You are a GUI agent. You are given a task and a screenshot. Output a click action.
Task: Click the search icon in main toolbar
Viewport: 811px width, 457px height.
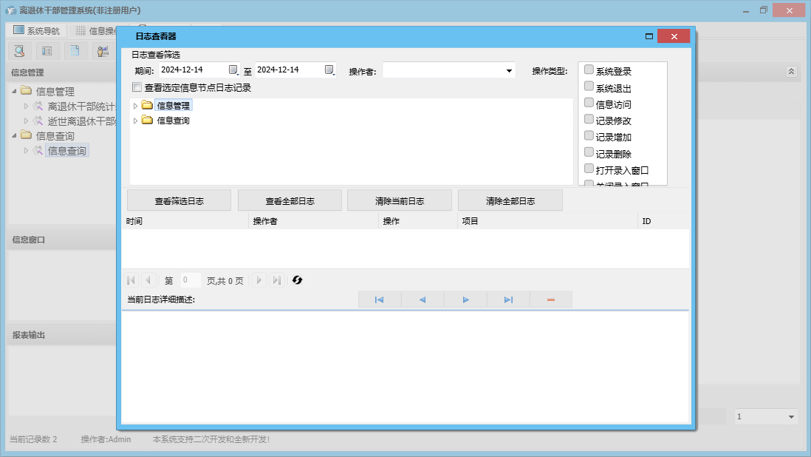coord(20,51)
